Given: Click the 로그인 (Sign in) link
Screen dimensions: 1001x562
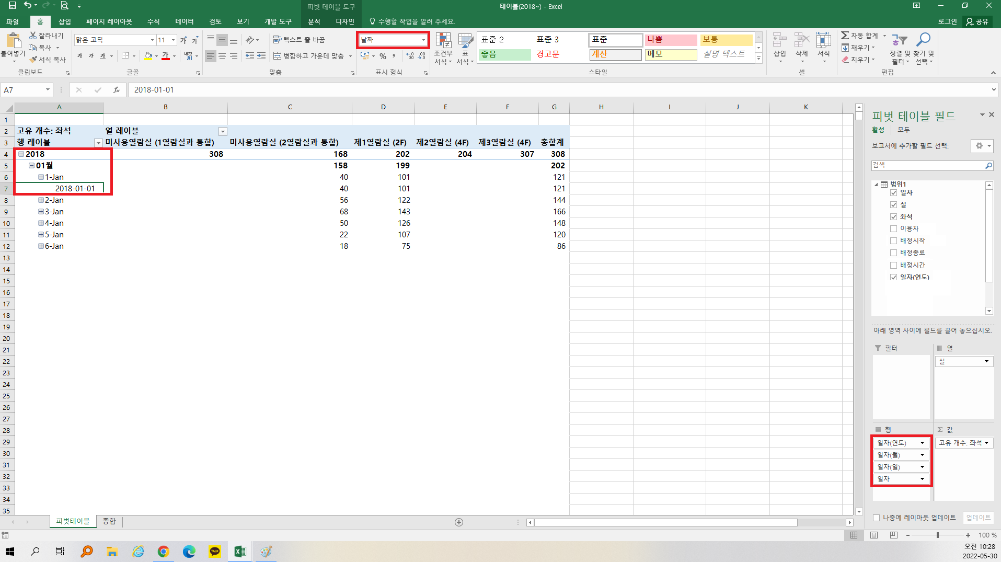Looking at the screenshot, I should 948,21.
